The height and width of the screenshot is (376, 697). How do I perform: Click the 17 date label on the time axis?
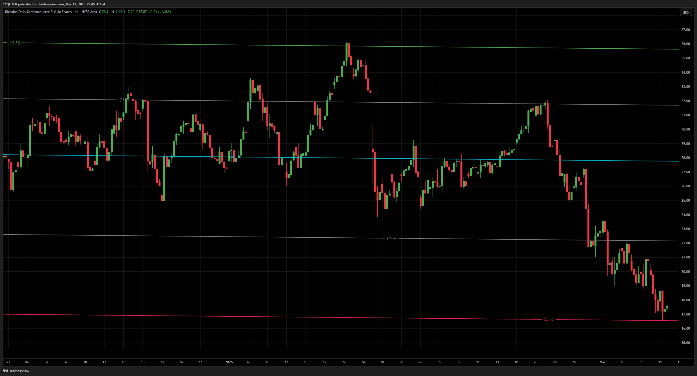[x=325, y=362]
